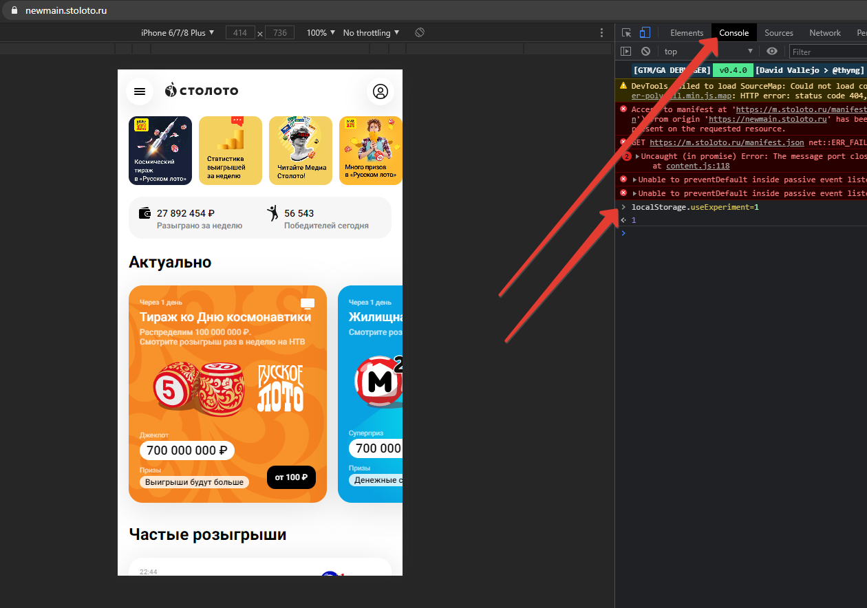Switch to the Elements tab
This screenshot has height=608, width=867.
[x=687, y=33]
